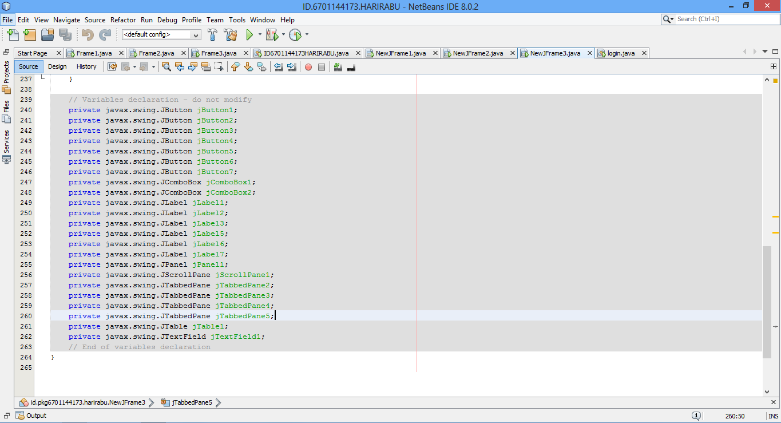Screen dimensions: 781x423
Task: Toggle bookmark on current line
Action: tap(261, 67)
